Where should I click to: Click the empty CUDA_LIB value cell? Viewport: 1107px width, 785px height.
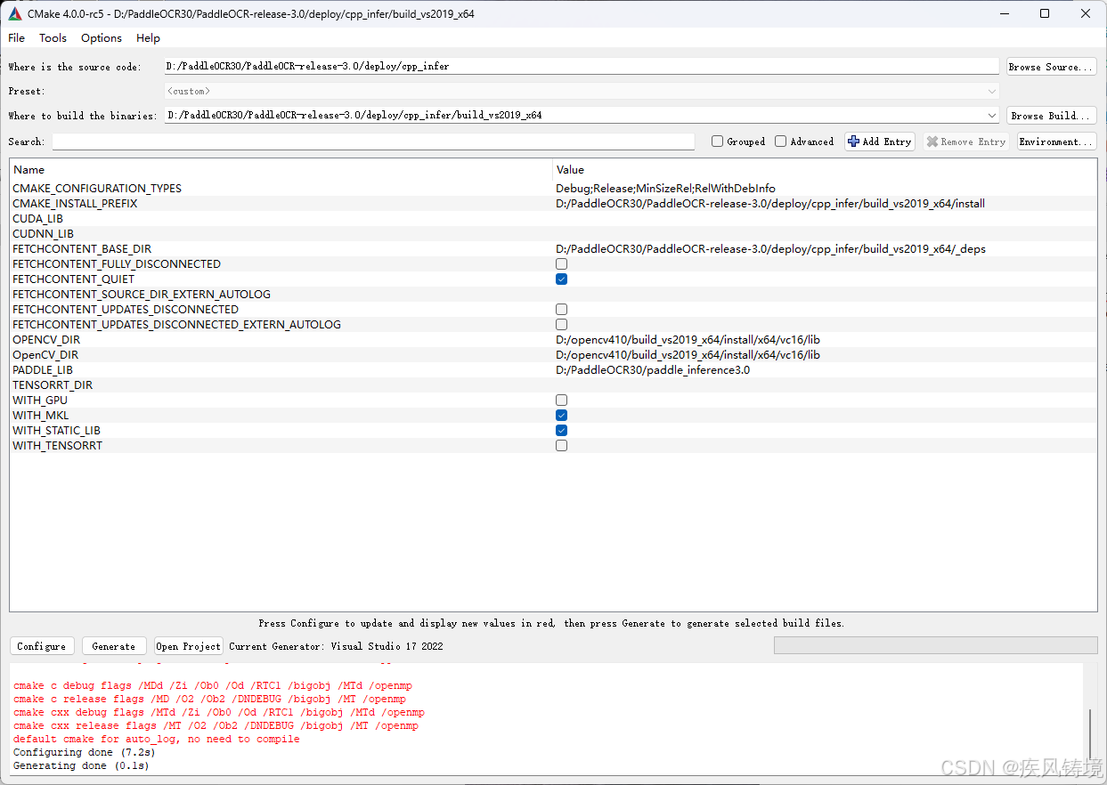point(825,219)
